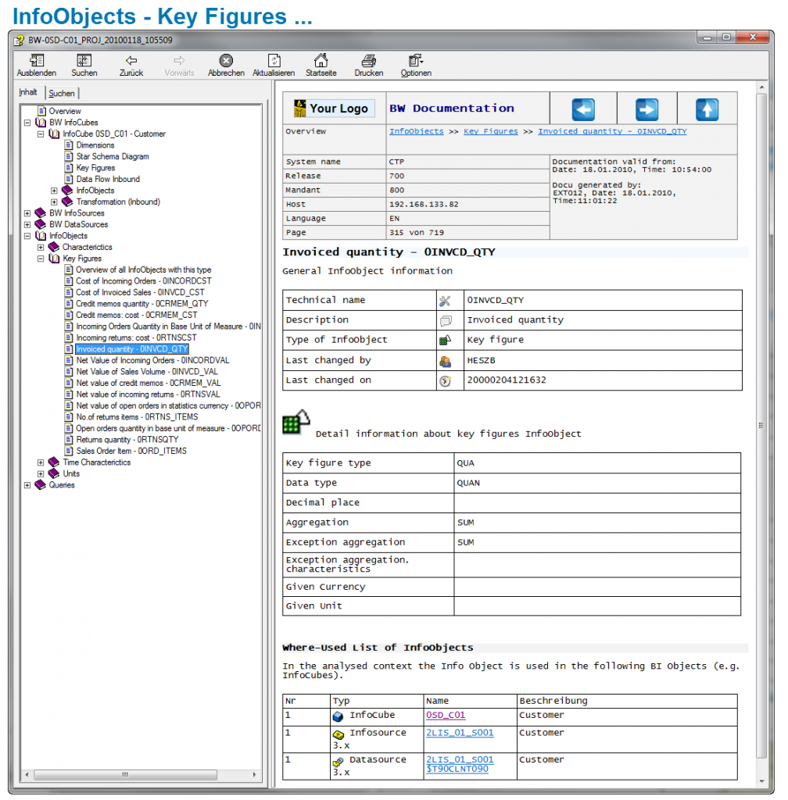Screen dimensions: 788x800
Task: Switch to the Inhalt tab
Action: click(x=29, y=91)
